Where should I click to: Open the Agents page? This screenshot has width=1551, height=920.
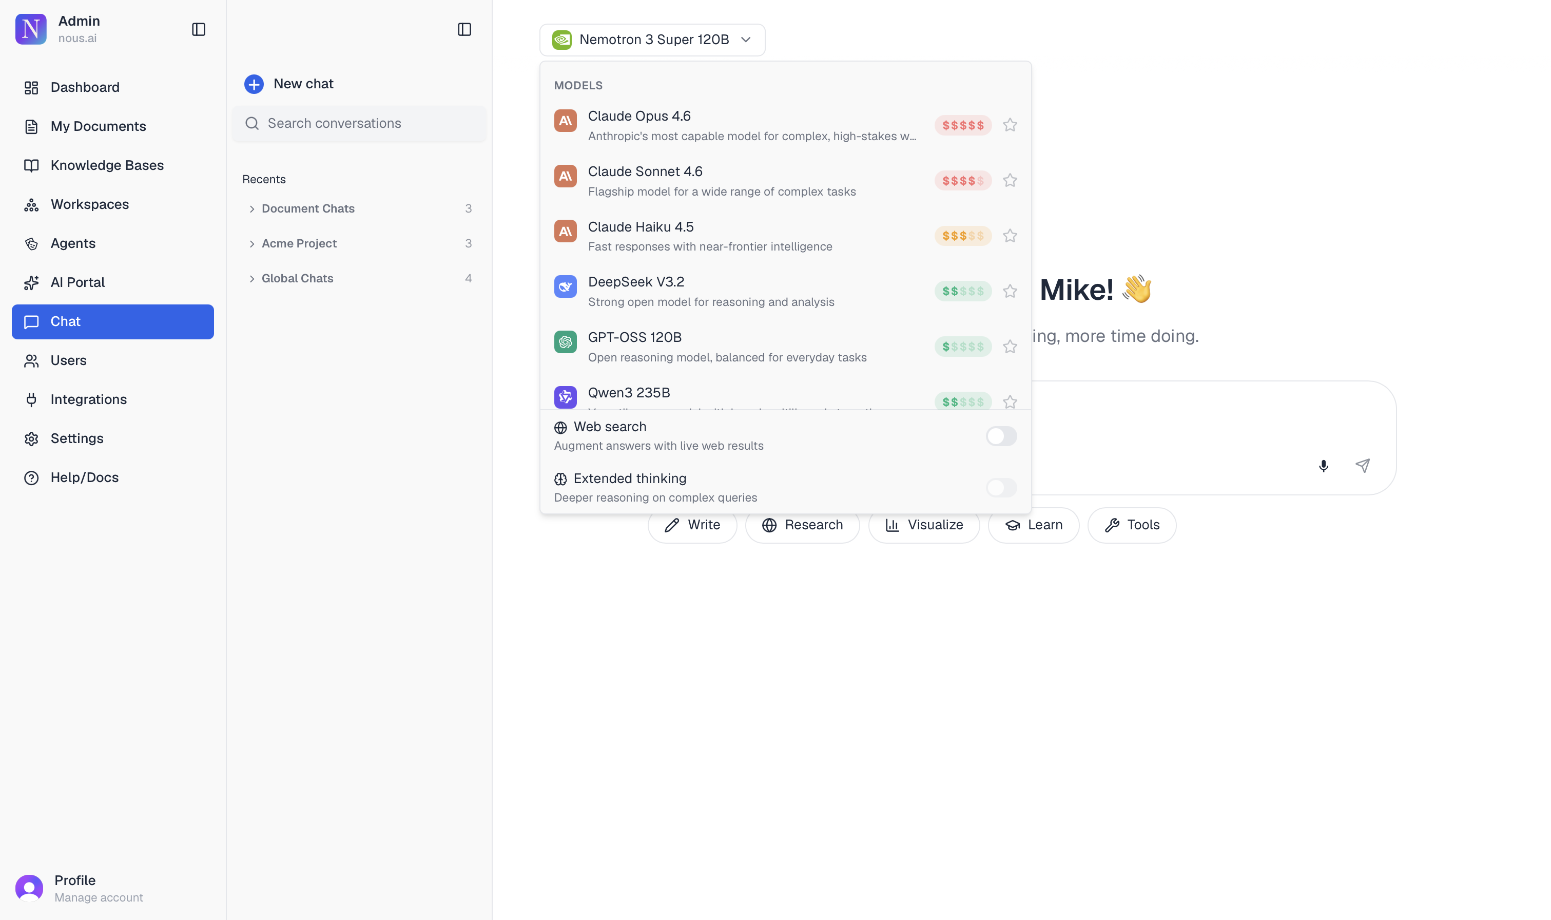point(113,244)
